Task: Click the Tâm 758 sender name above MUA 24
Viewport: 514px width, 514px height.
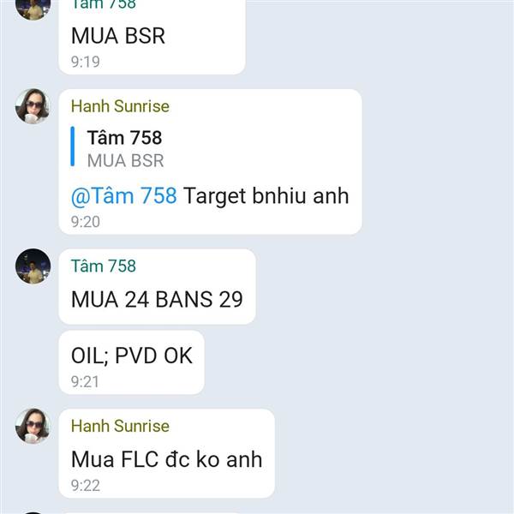Action: coord(104,266)
